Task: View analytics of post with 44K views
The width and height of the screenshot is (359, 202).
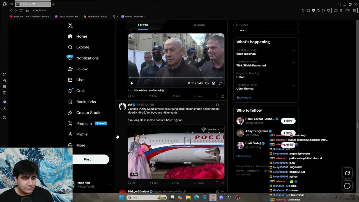Action: point(198,96)
